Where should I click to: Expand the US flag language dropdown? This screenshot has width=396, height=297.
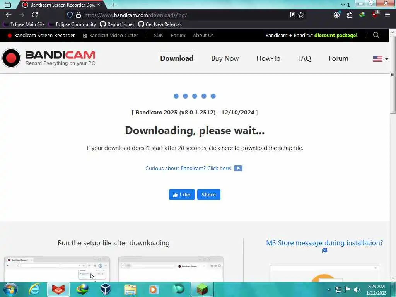pyautogui.click(x=381, y=59)
